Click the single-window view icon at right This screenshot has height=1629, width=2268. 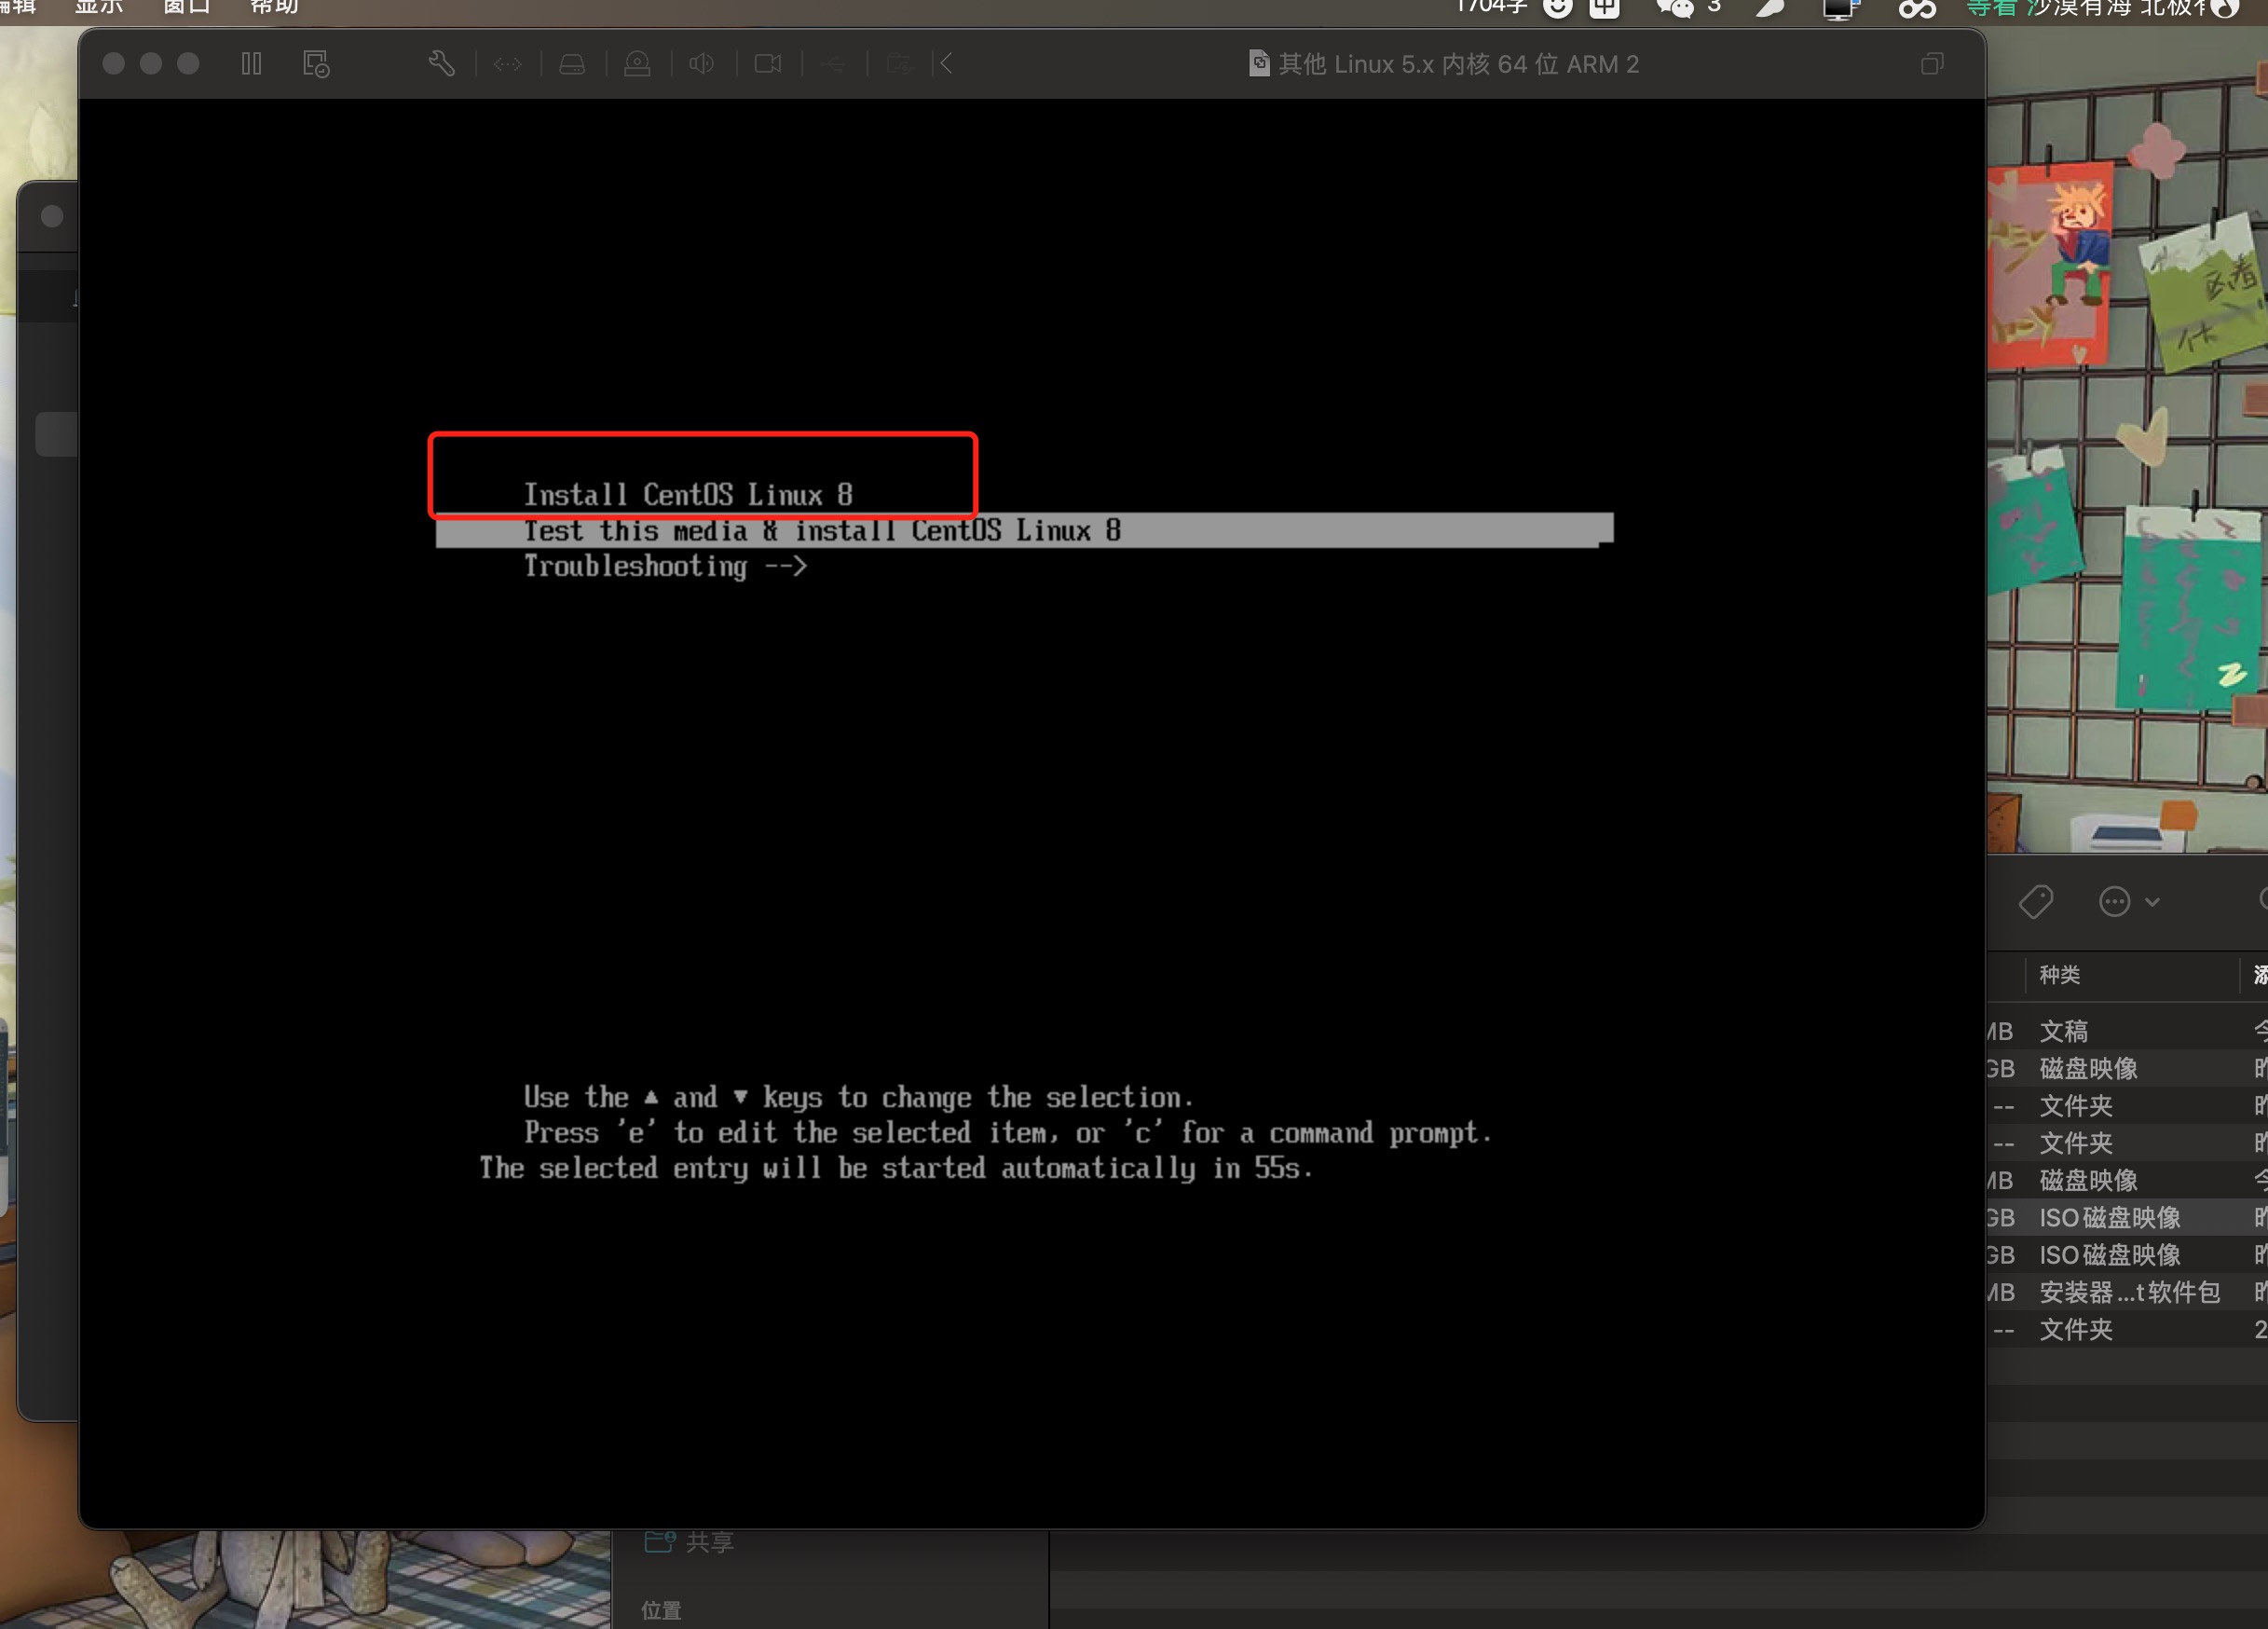tap(1932, 64)
